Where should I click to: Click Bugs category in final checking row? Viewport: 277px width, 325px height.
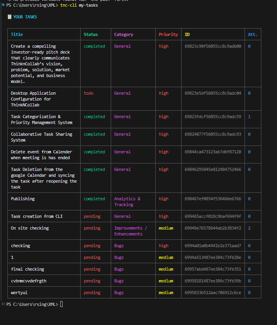tap(119, 269)
